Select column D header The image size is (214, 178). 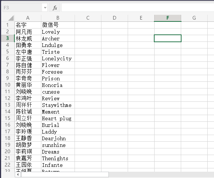pos(114,18)
